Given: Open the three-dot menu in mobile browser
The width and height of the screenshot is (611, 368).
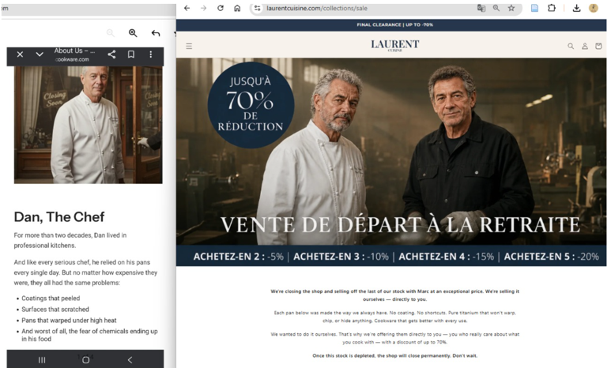Looking at the screenshot, I should click(151, 54).
